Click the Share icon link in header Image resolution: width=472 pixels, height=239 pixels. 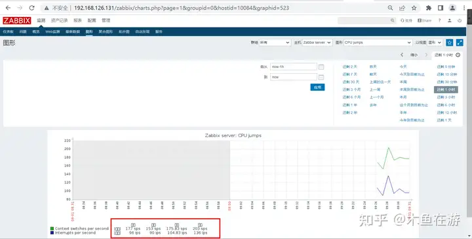tap(424, 20)
